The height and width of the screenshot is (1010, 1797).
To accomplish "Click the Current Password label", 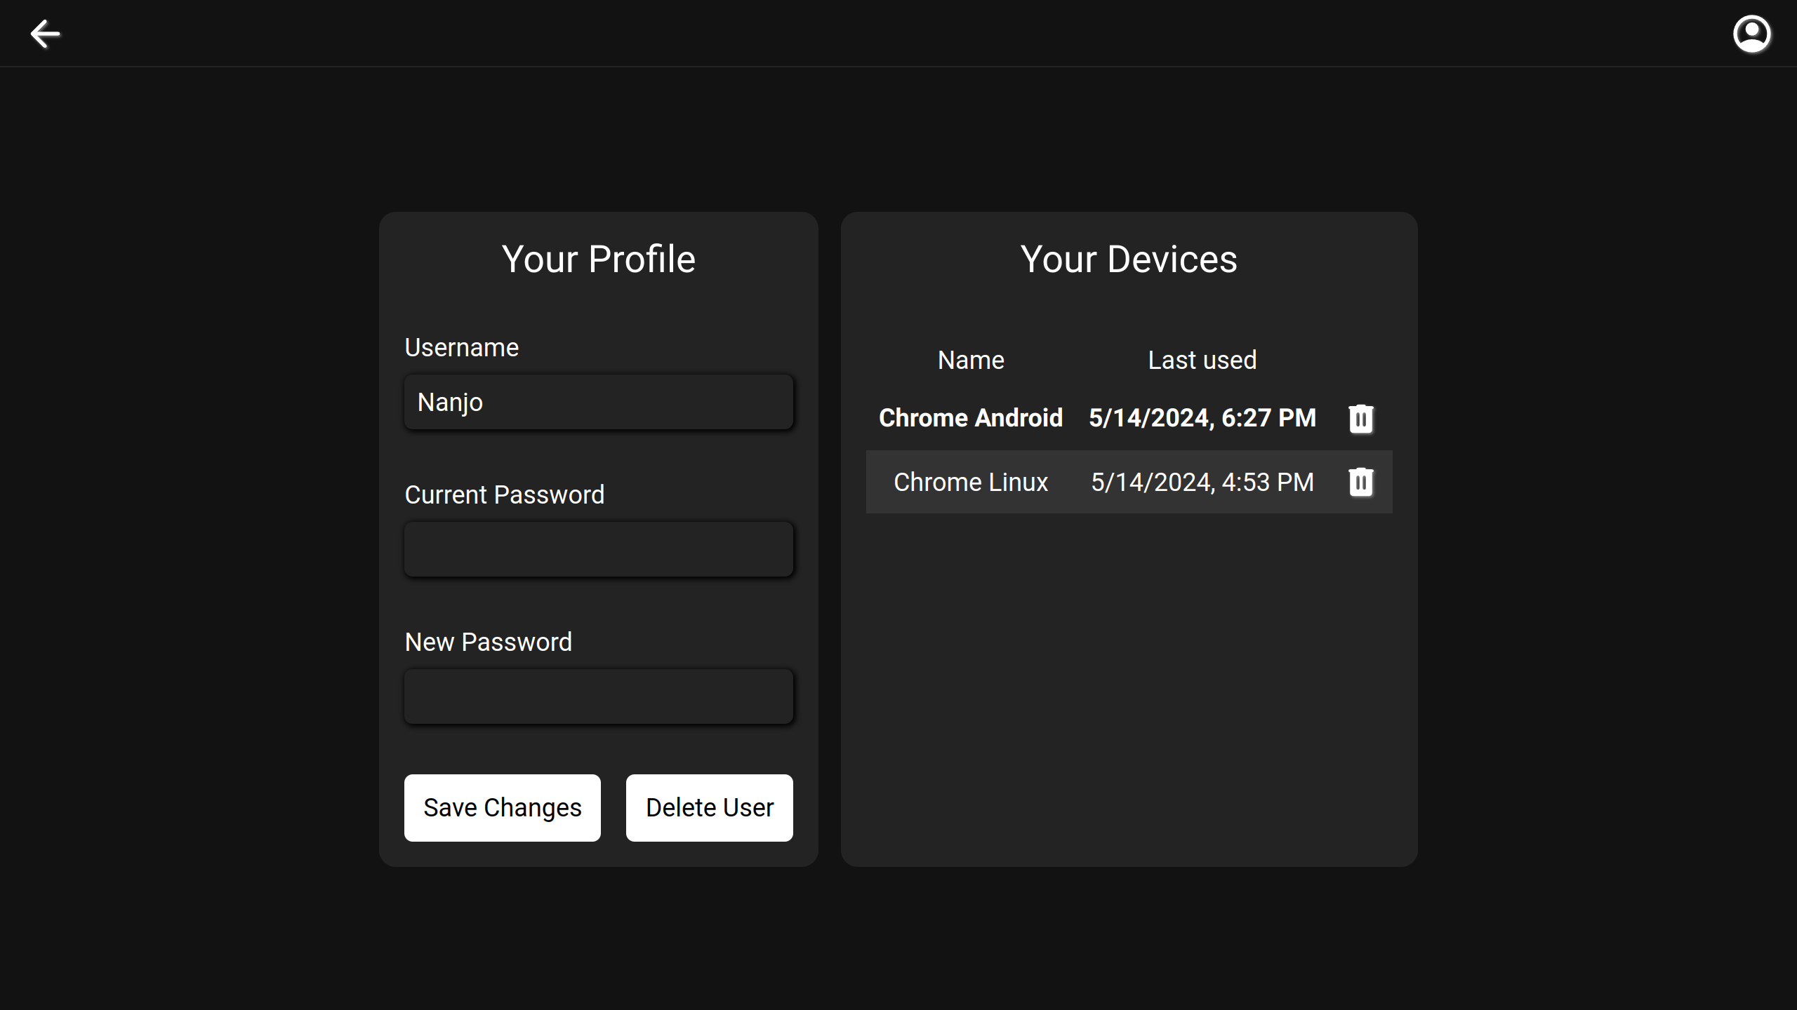I will [x=504, y=495].
